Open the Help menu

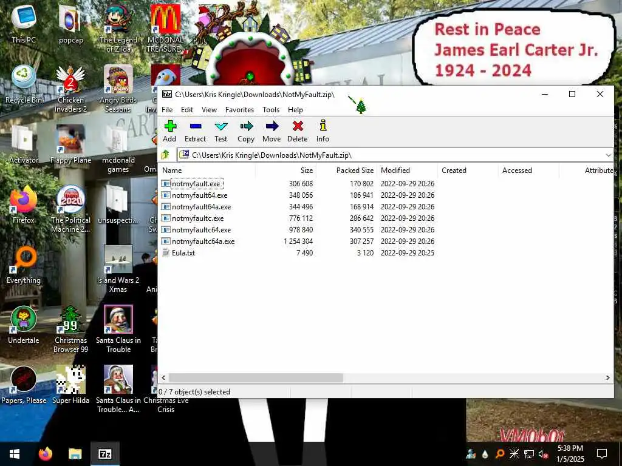(295, 110)
